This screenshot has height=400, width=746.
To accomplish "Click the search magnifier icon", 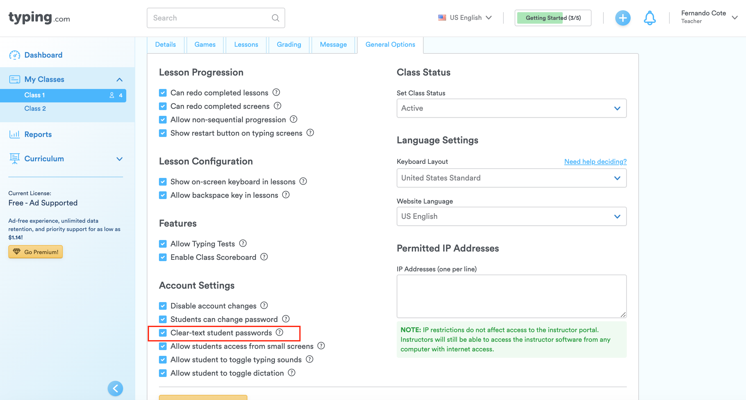I will [275, 18].
